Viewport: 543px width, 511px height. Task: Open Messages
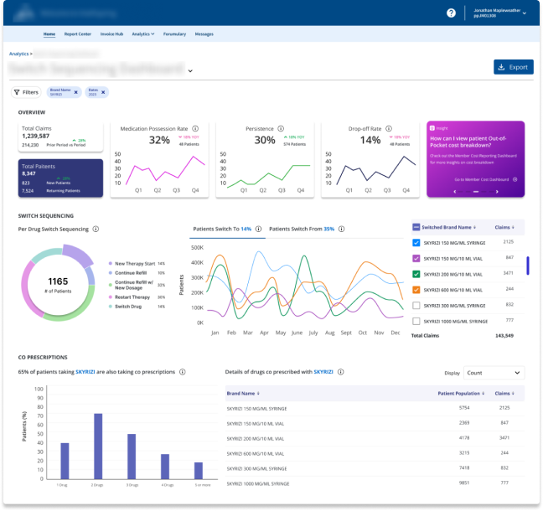204,34
